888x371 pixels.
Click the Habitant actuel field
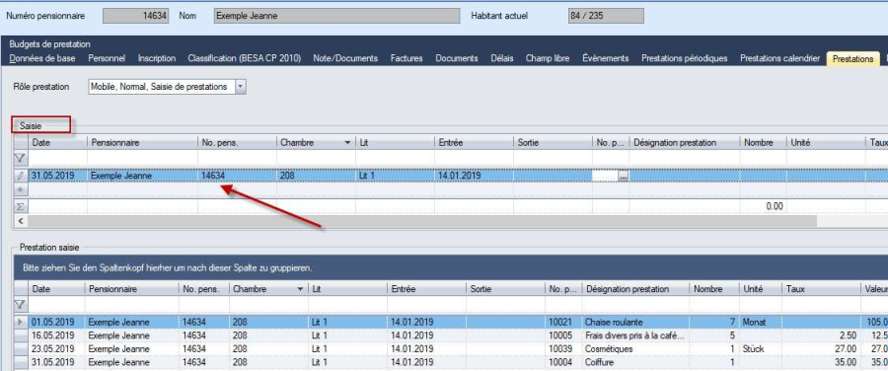click(606, 16)
